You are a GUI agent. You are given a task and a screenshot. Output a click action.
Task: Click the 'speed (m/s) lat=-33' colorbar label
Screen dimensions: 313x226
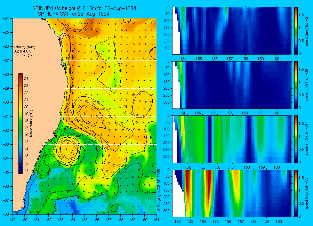tap(307, 193)
